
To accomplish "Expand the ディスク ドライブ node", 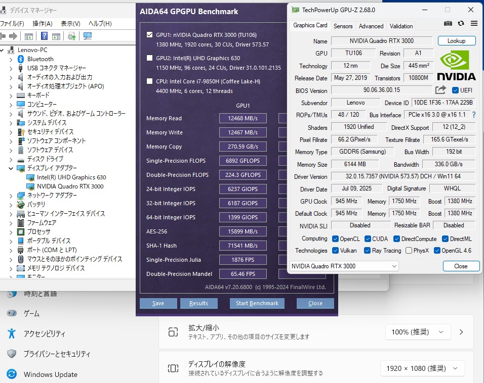I will [x=11, y=159].
